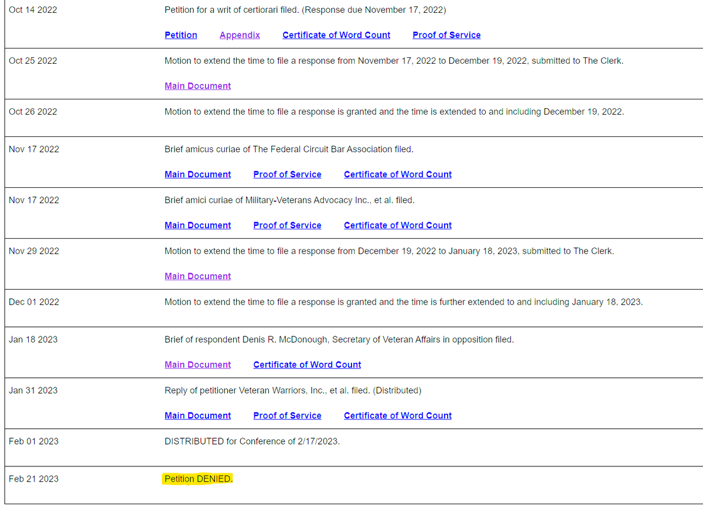Open the Petition link under Oct 14 2022
This screenshot has height=516, width=703.
pos(180,35)
